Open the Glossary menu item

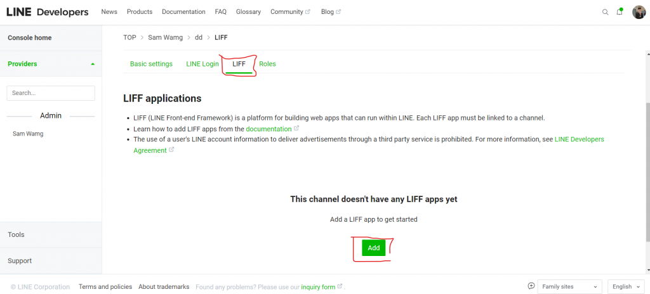(248, 12)
